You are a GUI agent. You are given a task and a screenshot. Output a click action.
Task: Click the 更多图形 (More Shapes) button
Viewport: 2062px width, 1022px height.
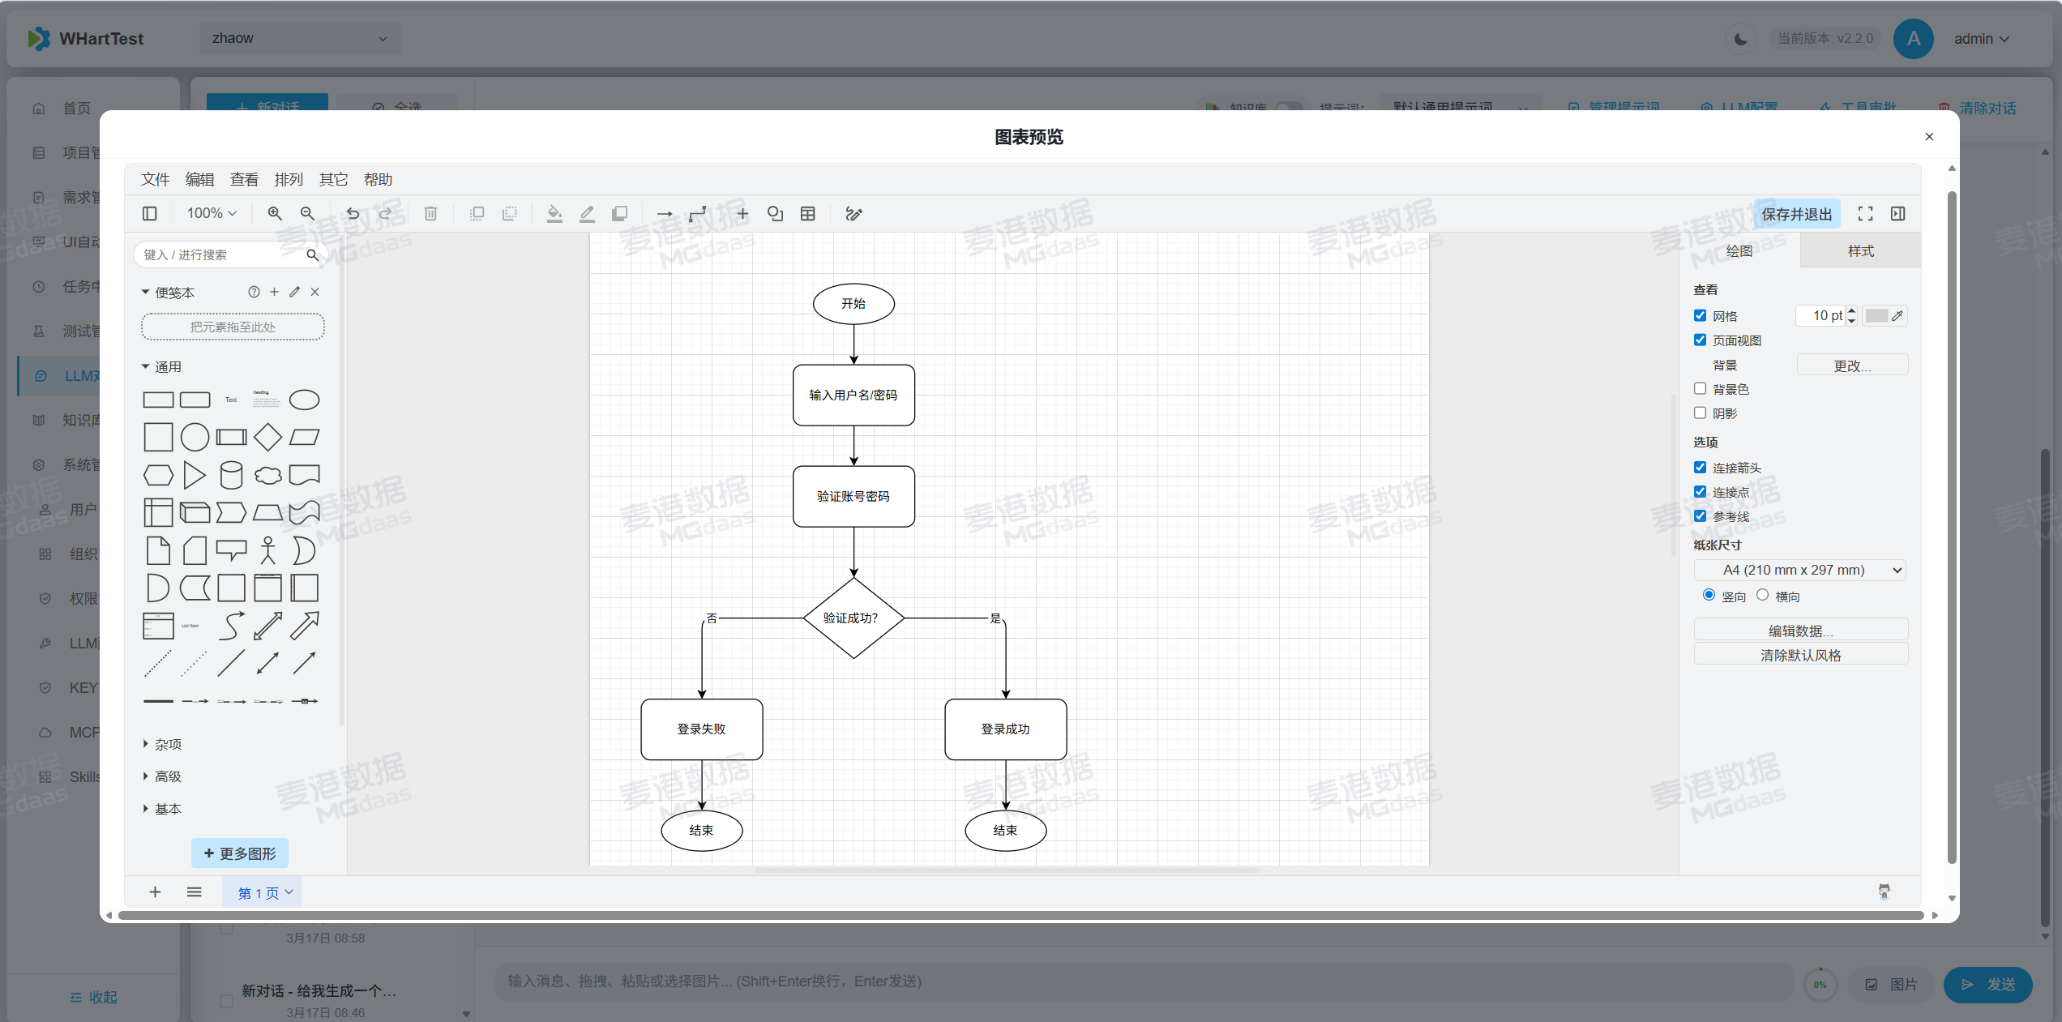tap(240, 853)
